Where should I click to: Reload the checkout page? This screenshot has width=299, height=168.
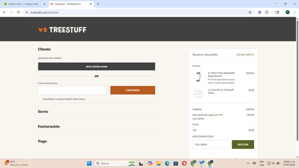(x=18, y=13)
